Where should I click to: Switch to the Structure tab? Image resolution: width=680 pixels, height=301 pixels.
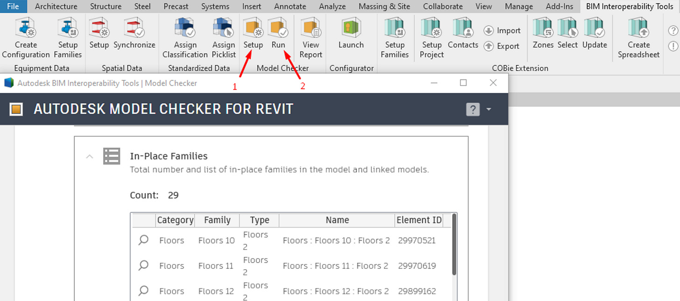tap(106, 7)
